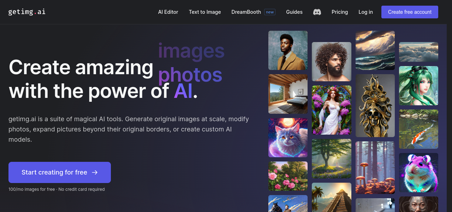Click the Log in link
Screen dimensions: 452x212
click(365, 12)
